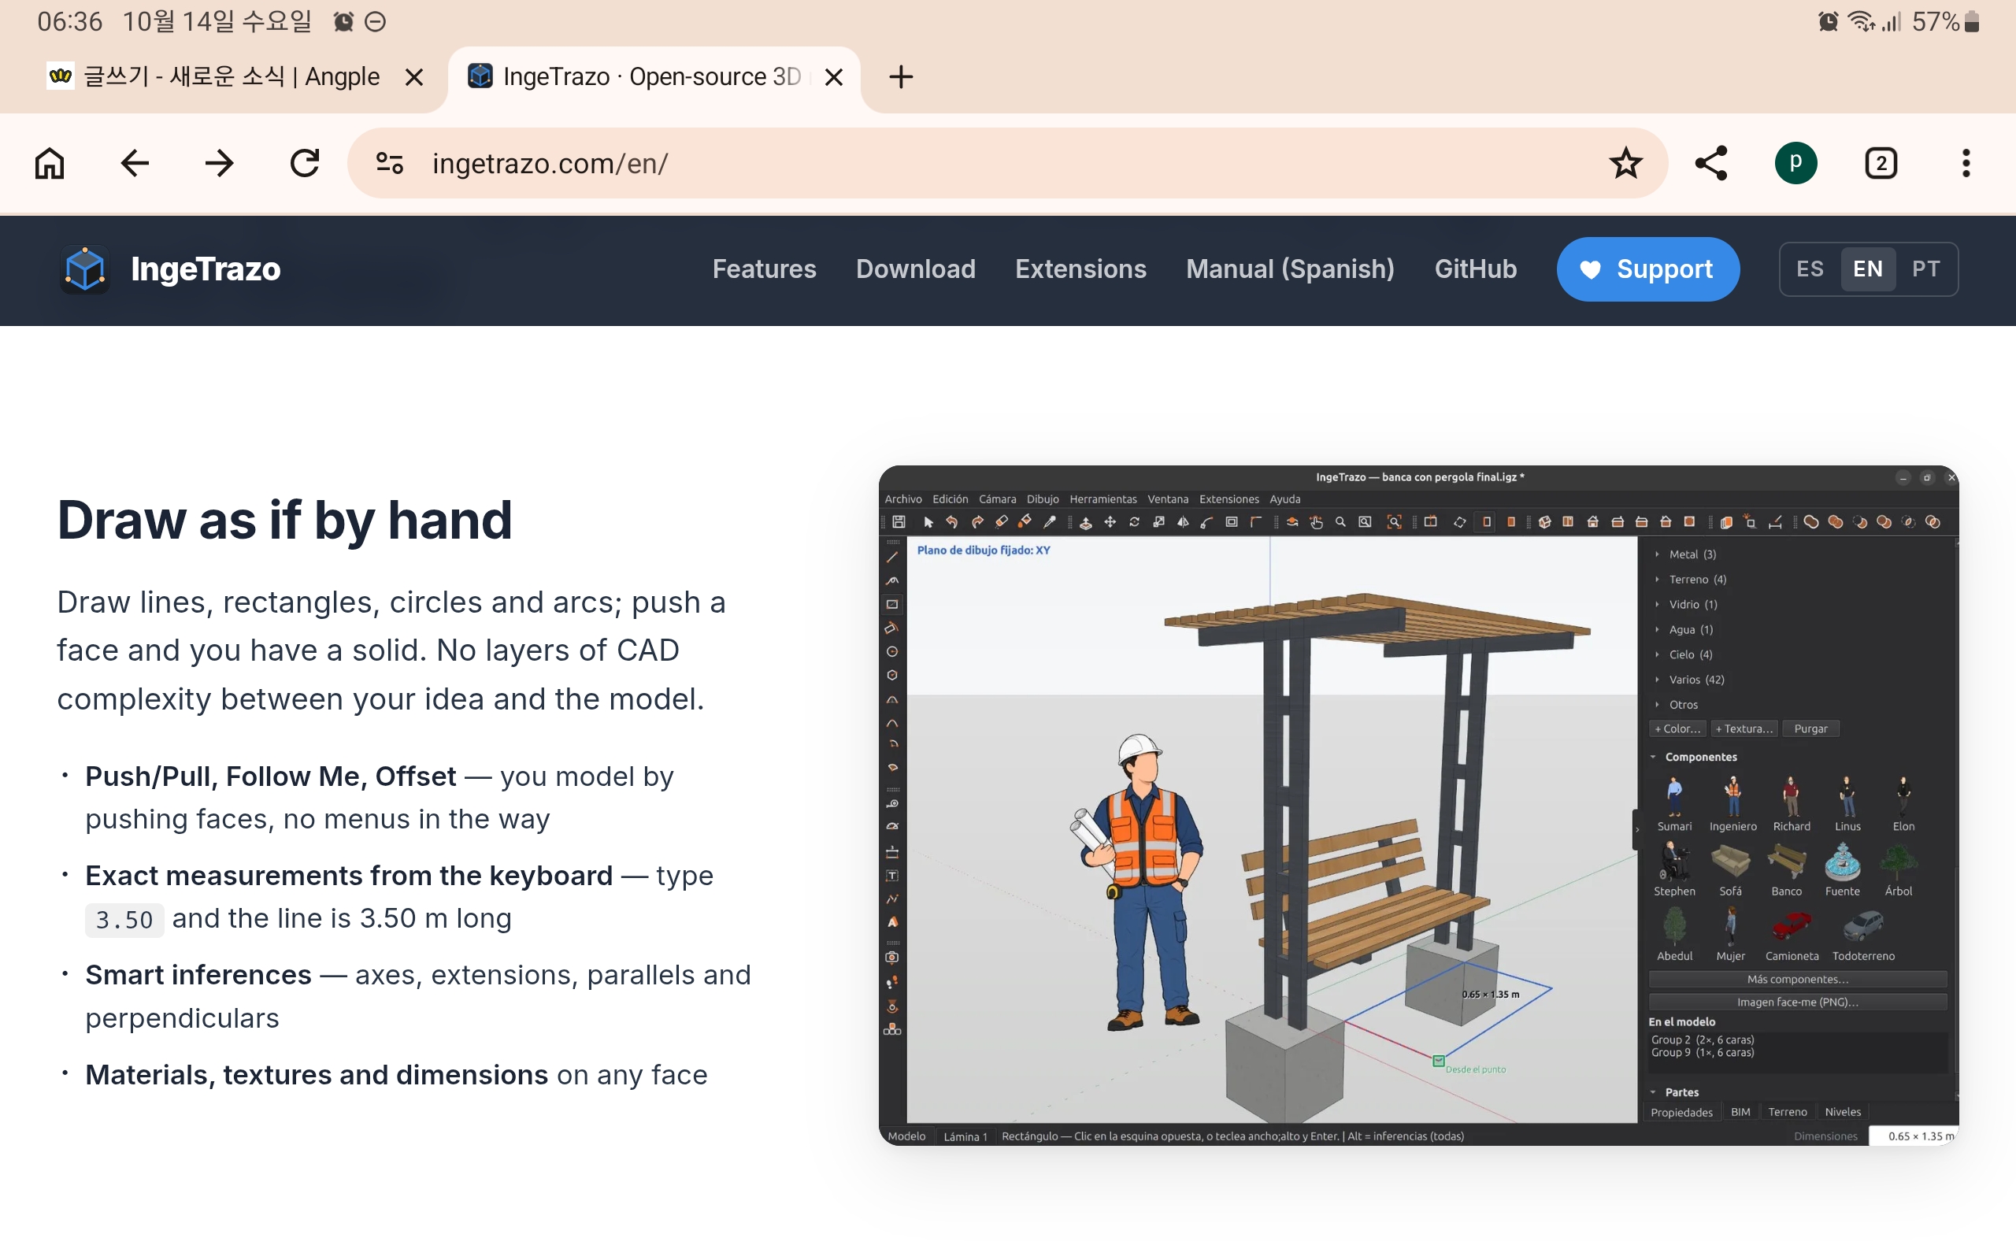Screen dimensions: 2016x1260
Task: Open the Cámara menu in app screenshot
Action: point(997,499)
